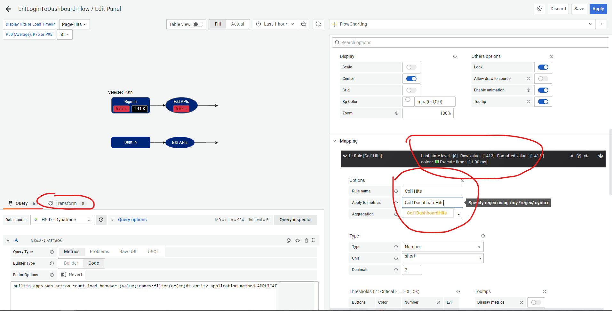The width and height of the screenshot is (612, 311).
Task: Delete rule Col1Hits with the X icon
Action: tap(572, 156)
